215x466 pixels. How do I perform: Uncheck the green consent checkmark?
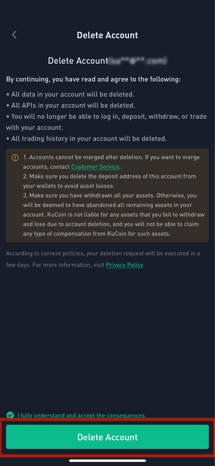(x=10, y=415)
